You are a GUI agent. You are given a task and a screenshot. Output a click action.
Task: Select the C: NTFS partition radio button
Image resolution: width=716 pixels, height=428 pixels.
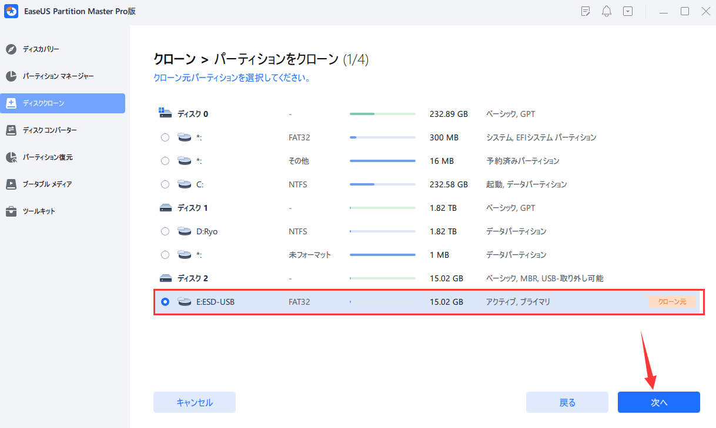coord(165,184)
